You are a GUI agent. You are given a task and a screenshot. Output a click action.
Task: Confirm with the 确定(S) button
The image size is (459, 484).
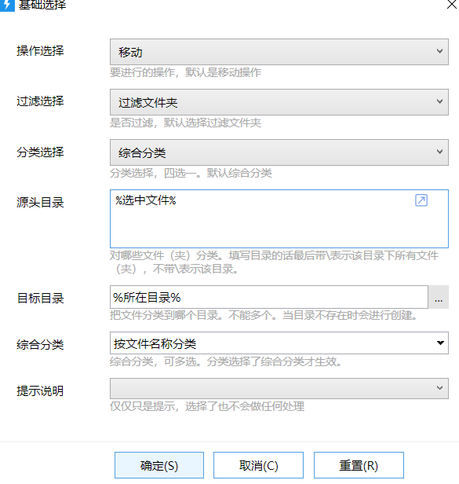pyautogui.click(x=159, y=465)
